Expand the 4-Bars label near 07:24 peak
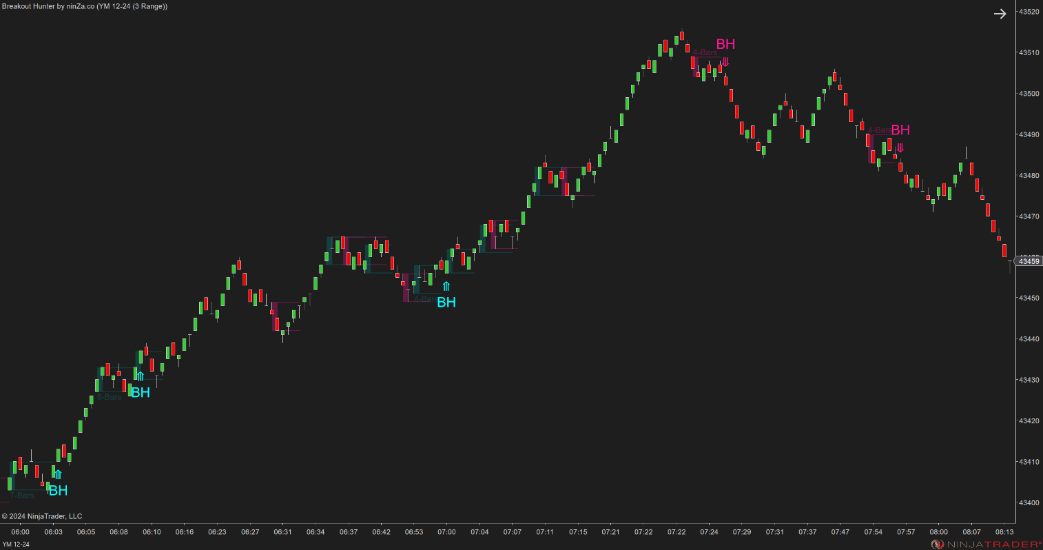 pyautogui.click(x=705, y=52)
